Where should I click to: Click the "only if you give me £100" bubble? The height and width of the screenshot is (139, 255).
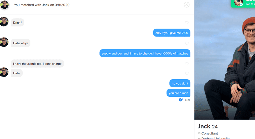(x=172, y=33)
